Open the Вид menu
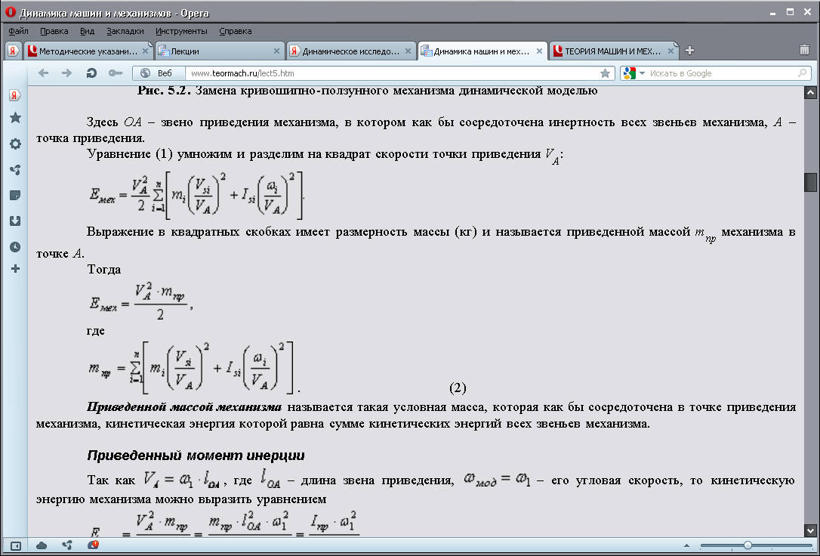Screen dimensions: 820x556 [88, 31]
